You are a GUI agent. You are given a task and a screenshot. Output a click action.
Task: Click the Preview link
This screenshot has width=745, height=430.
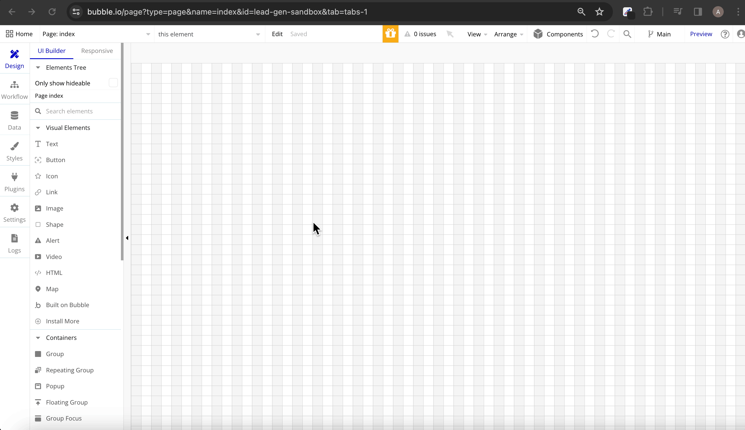pos(701,34)
